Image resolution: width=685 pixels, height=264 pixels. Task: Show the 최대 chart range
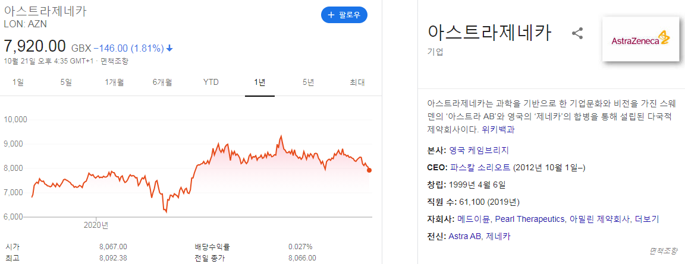pos(357,82)
